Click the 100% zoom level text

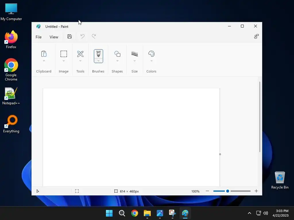point(195,191)
